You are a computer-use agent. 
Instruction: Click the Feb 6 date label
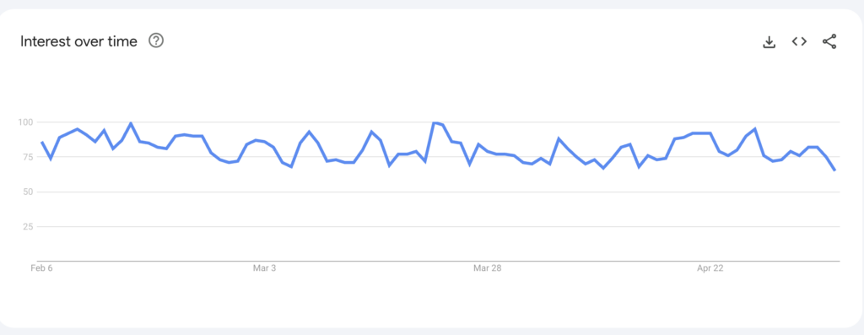40,268
